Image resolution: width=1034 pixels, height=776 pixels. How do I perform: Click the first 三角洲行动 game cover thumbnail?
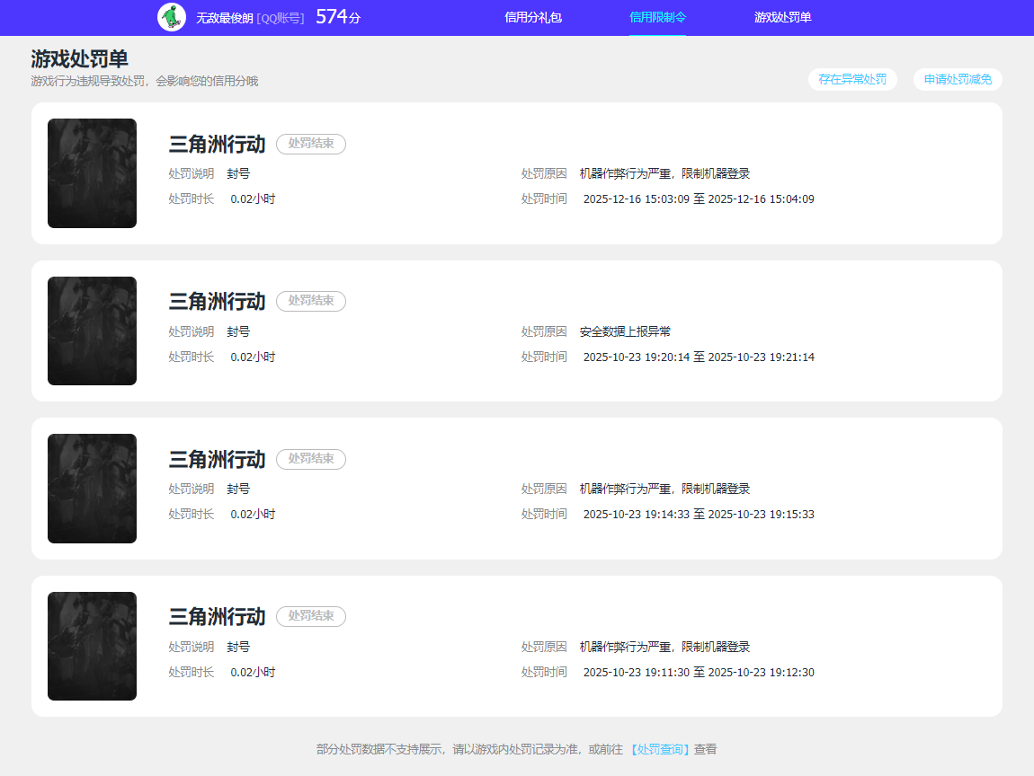[x=92, y=173]
